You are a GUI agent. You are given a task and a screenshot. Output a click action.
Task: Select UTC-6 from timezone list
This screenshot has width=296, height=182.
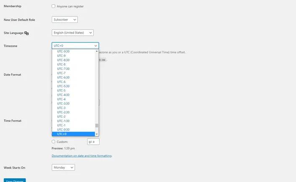coord(74,82)
